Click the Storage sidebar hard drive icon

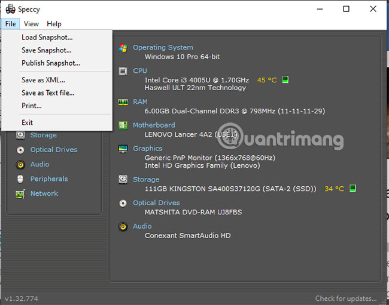20,135
